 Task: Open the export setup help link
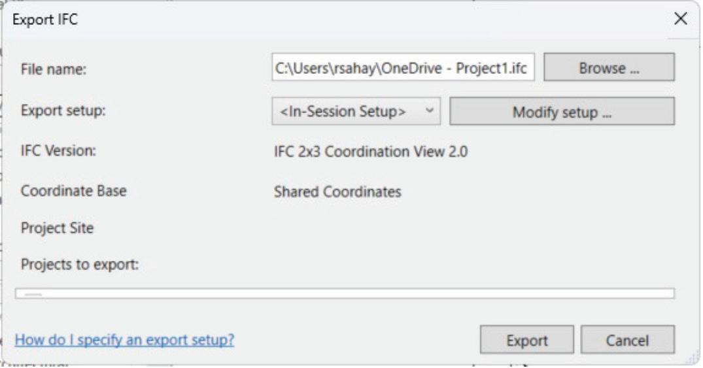124,340
